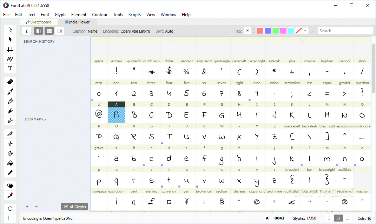This screenshot has height=224, width=376.
Task: Select the Scissors tool
Action: click(x=10, y=144)
